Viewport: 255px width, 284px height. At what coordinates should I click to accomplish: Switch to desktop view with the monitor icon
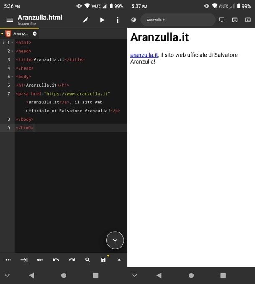(222, 20)
